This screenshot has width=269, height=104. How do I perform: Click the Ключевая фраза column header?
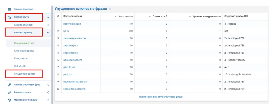click(x=73, y=17)
